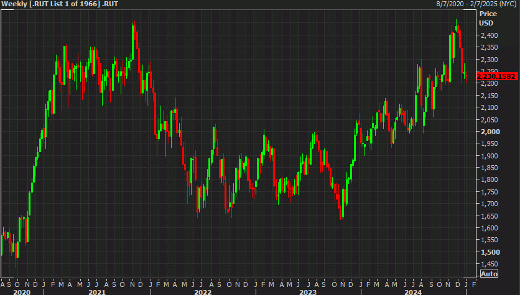Image resolution: width=520 pixels, height=295 pixels.
Task: Select the USD currency label
Action: pyautogui.click(x=486, y=23)
